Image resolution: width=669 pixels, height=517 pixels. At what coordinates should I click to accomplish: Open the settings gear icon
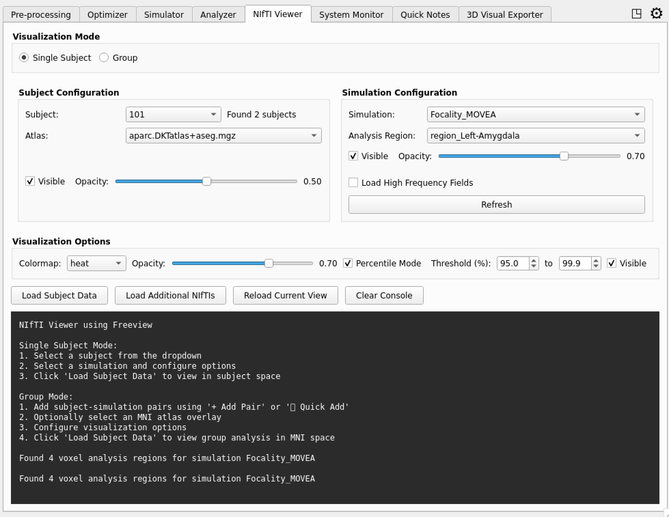coord(656,14)
